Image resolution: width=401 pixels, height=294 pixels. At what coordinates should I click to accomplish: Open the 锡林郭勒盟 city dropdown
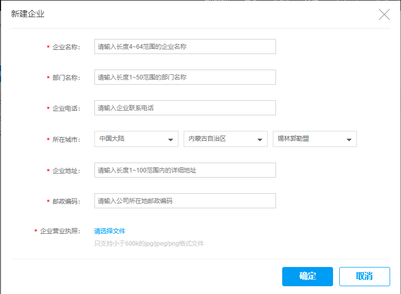[314, 139]
